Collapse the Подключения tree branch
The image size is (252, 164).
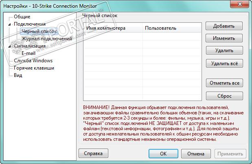tap(10, 24)
